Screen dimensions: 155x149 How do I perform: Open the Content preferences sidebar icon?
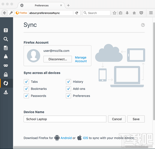click(6, 48)
